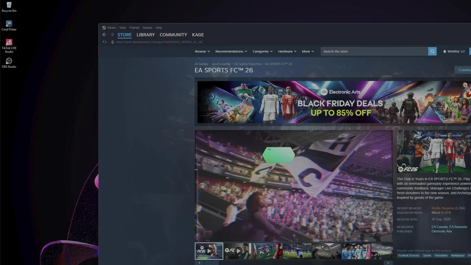This screenshot has height=265, width=471.
Task: Click the store page URL text
Action: [159, 42]
